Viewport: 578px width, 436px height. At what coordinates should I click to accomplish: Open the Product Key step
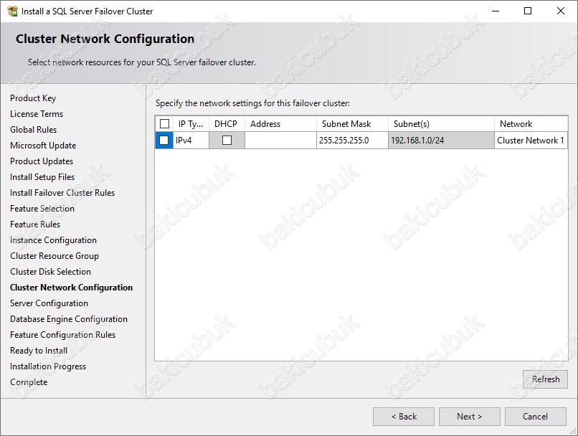coord(33,98)
